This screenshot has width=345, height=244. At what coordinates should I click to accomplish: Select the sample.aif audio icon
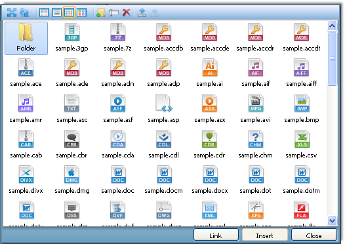[255, 68]
